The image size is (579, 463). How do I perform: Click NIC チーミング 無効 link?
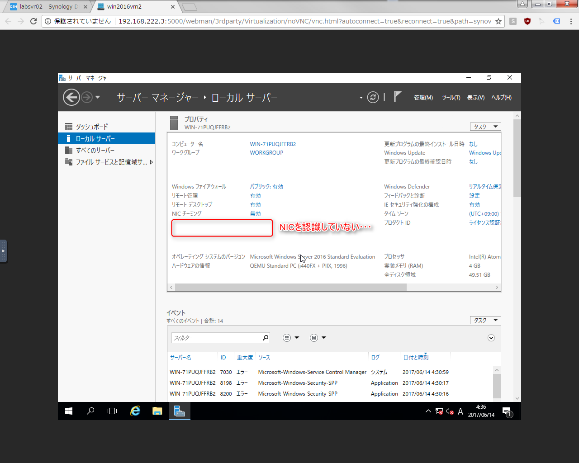[x=255, y=213]
